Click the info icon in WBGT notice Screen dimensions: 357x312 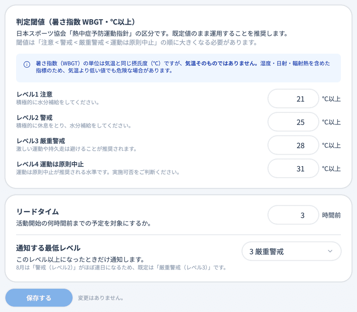coord(27,64)
